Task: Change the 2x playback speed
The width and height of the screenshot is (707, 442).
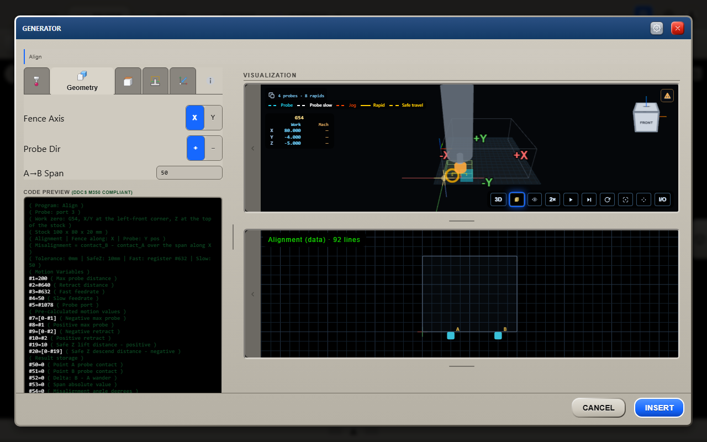Action: (x=552, y=199)
